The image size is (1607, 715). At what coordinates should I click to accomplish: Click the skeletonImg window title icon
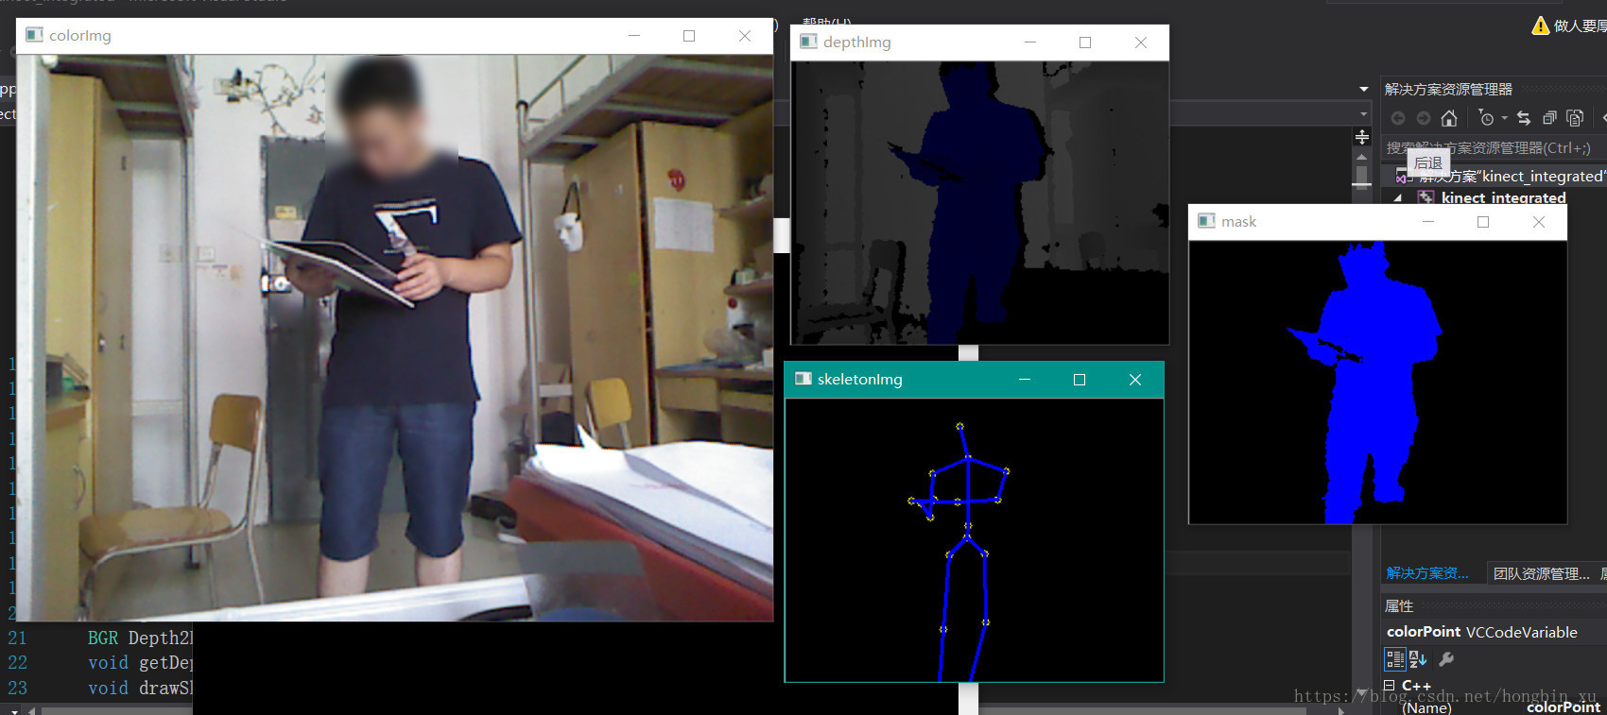coord(803,379)
